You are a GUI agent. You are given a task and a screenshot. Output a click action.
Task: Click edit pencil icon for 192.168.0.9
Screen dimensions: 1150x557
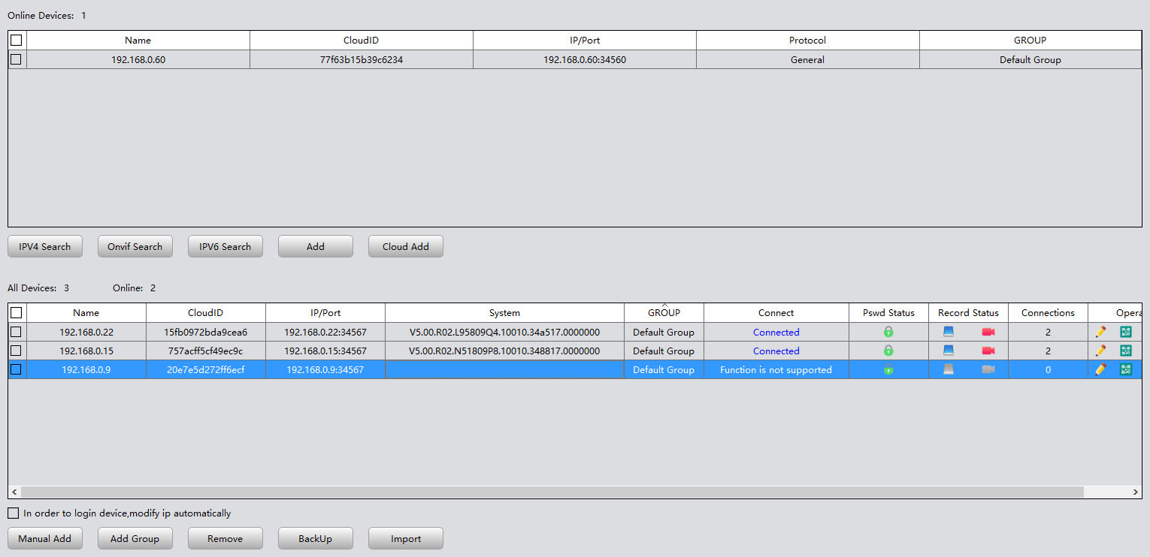point(1100,369)
